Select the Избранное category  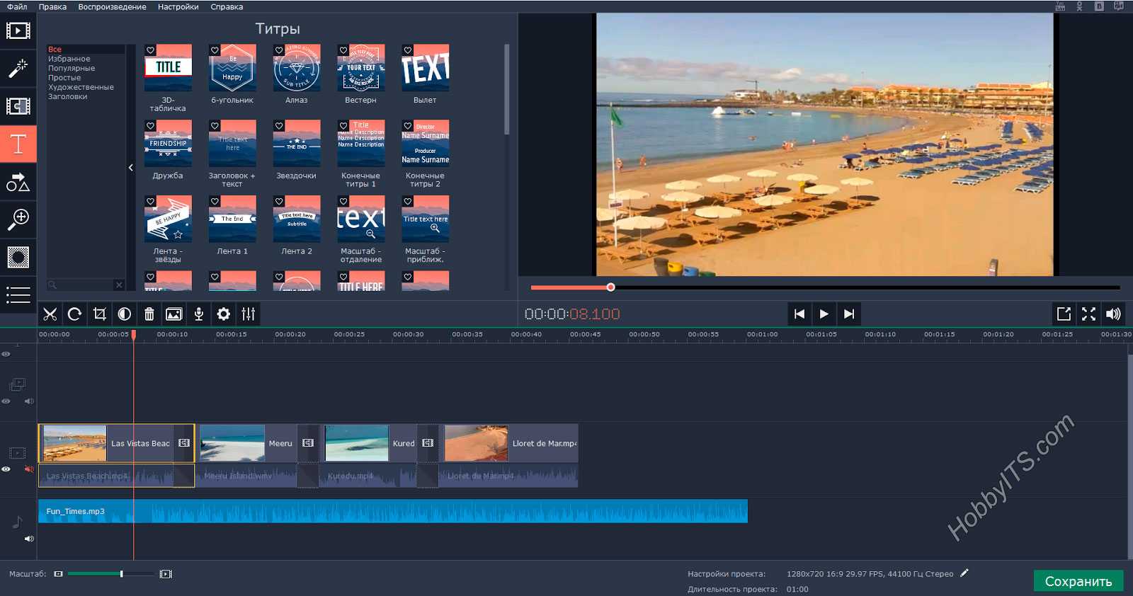pyautogui.click(x=86, y=59)
